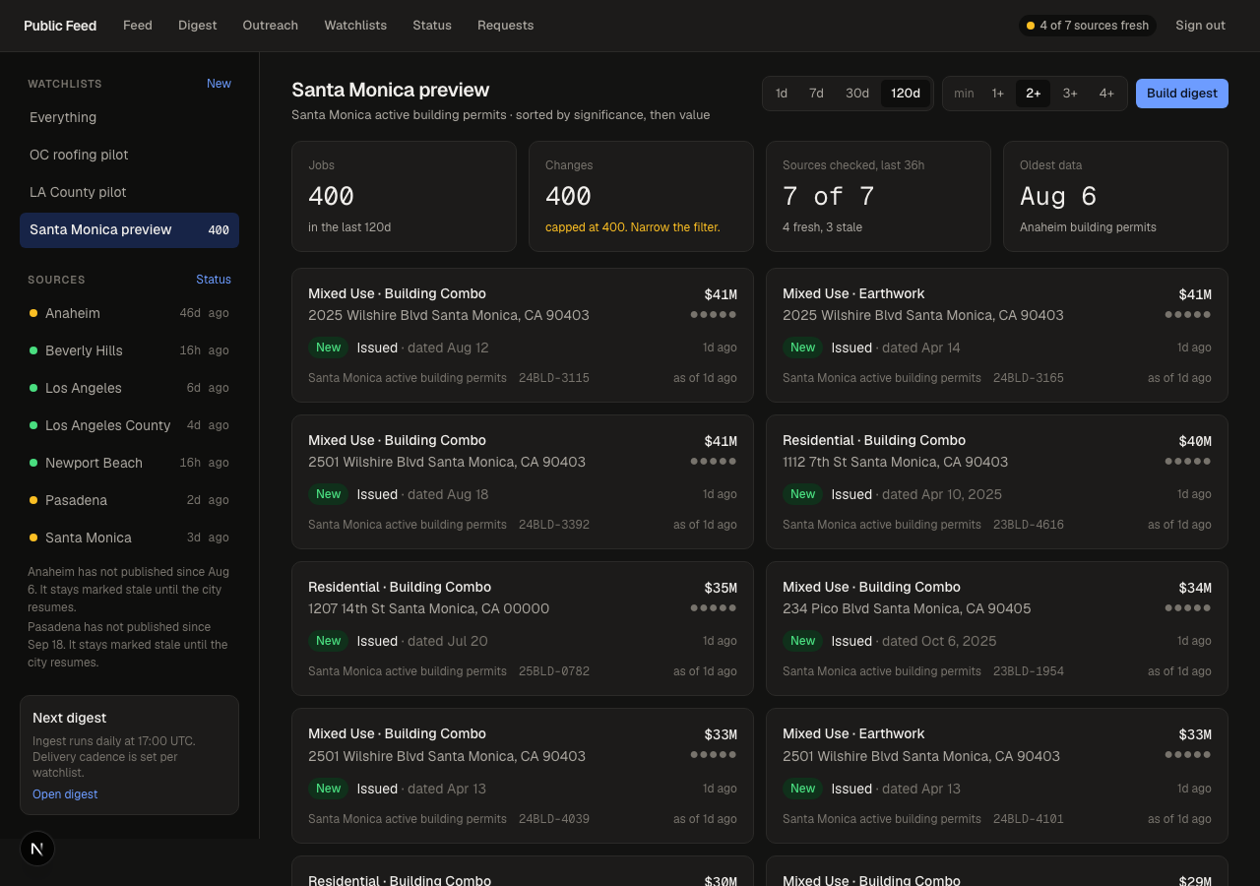Create a New watchlist

coord(219,84)
